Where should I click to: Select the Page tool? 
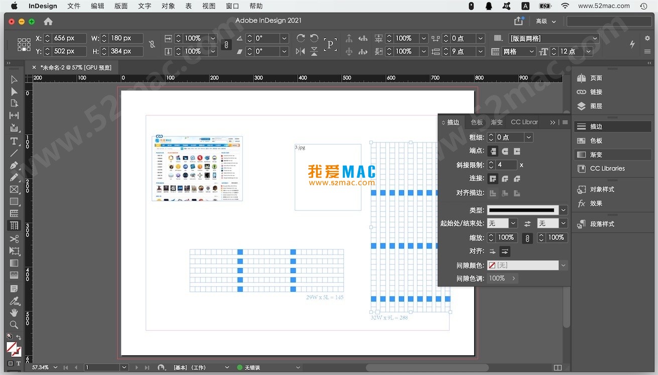pyautogui.click(x=14, y=103)
